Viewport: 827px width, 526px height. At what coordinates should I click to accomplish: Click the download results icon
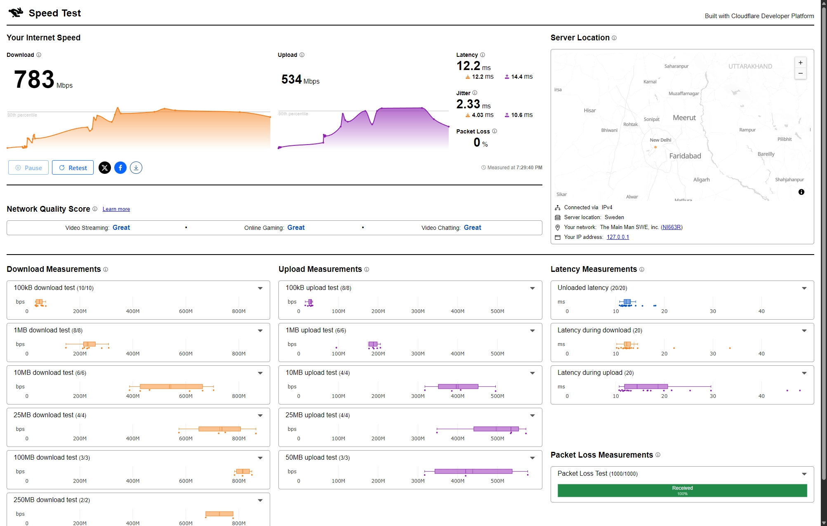[x=136, y=168]
